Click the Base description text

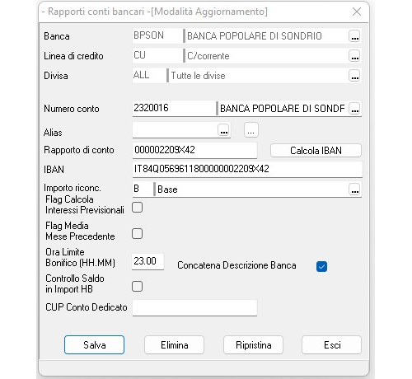[x=167, y=189]
